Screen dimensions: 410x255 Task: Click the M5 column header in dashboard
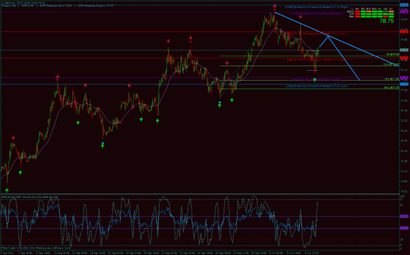363,9
